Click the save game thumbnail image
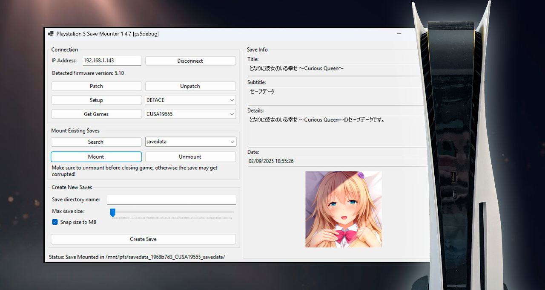Image resolution: width=545 pixels, height=290 pixels. pyautogui.click(x=343, y=209)
